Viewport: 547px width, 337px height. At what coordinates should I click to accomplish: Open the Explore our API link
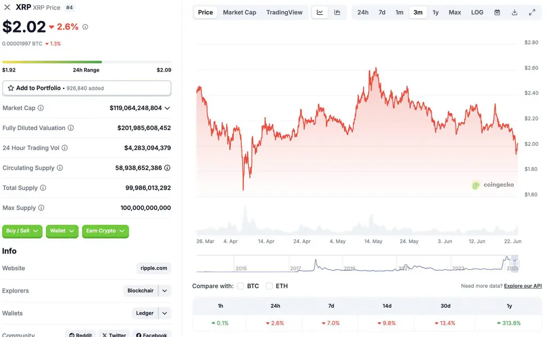click(x=522, y=286)
